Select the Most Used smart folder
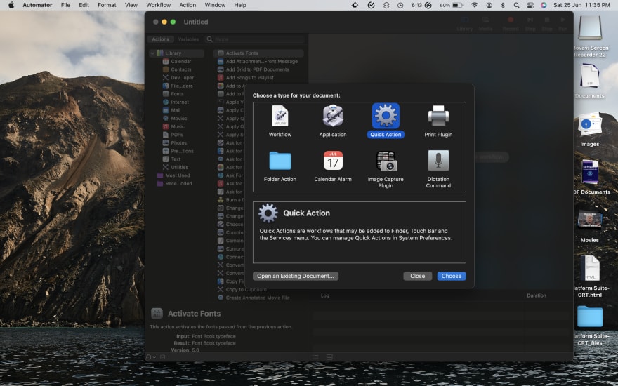Viewport: 618px width, 386px height. click(173, 175)
